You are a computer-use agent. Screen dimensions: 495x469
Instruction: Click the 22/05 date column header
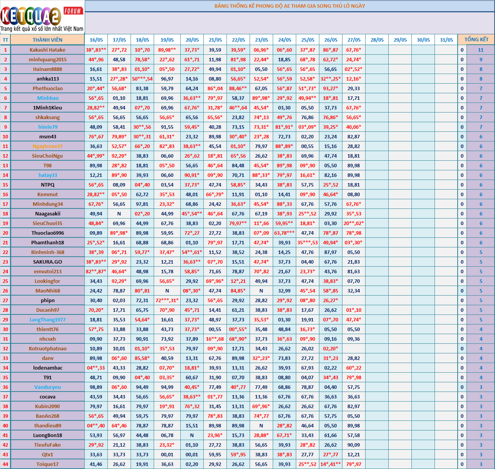pyautogui.click(x=238, y=40)
